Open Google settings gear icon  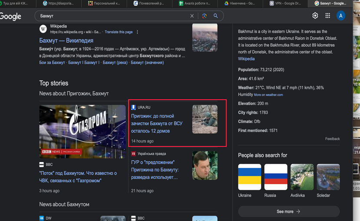[315, 16]
